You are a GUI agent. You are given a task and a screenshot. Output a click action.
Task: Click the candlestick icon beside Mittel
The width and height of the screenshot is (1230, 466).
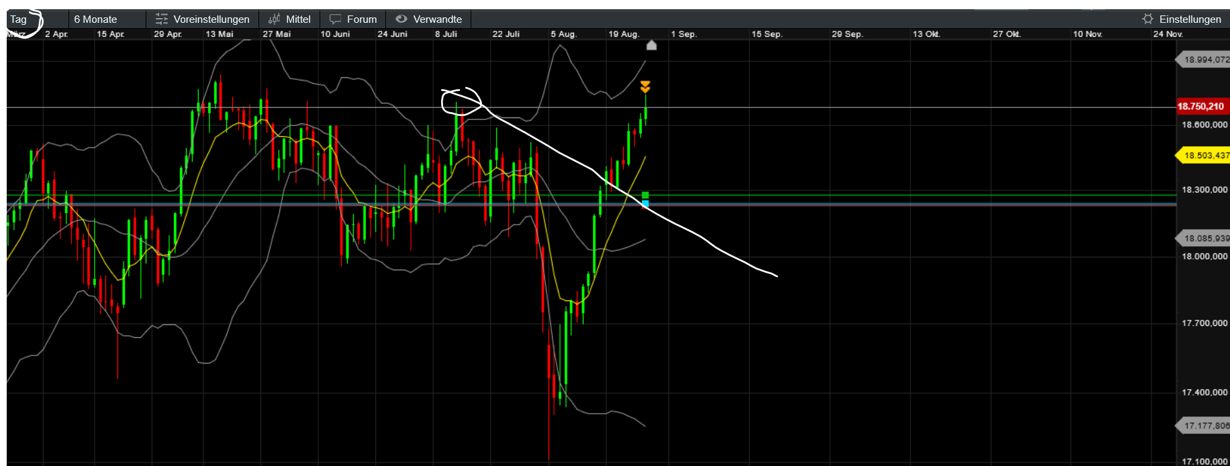[274, 19]
